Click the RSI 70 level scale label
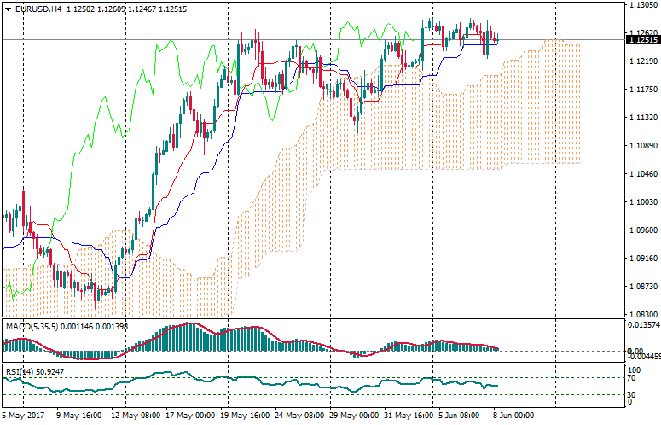 point(631,377)
